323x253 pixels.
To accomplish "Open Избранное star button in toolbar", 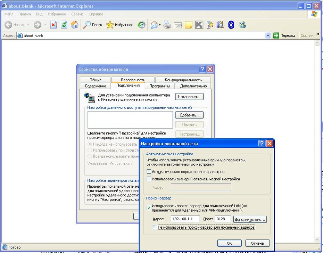I will click(120, 25).
